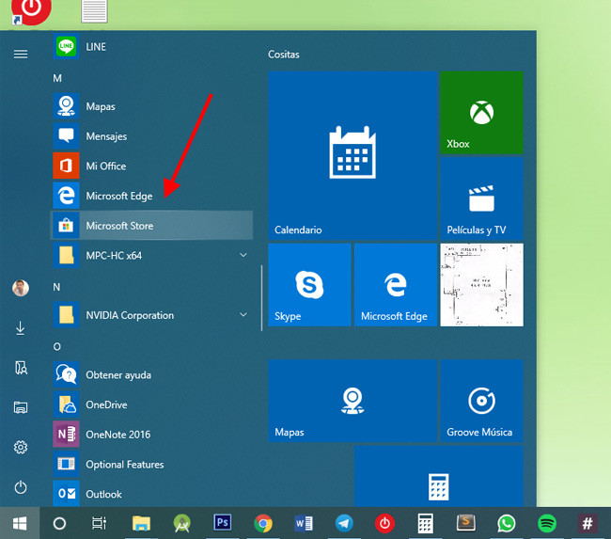This screenshot has width=611, height=539.
Task: Click the letter O section header
Action: (x=57, y=346)
